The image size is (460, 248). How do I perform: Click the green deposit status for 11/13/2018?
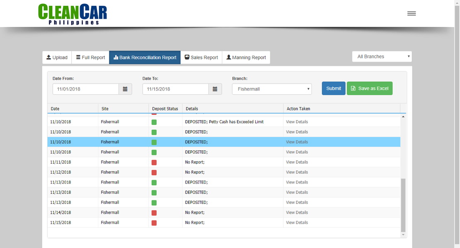pyautogui.click(x=154, y=182)
